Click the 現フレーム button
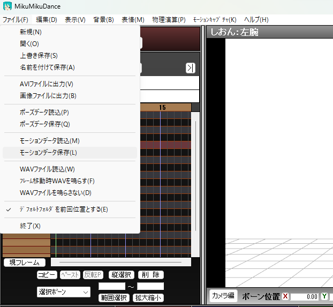The width and height of the screenshot is (333, 307). [25, 263]
